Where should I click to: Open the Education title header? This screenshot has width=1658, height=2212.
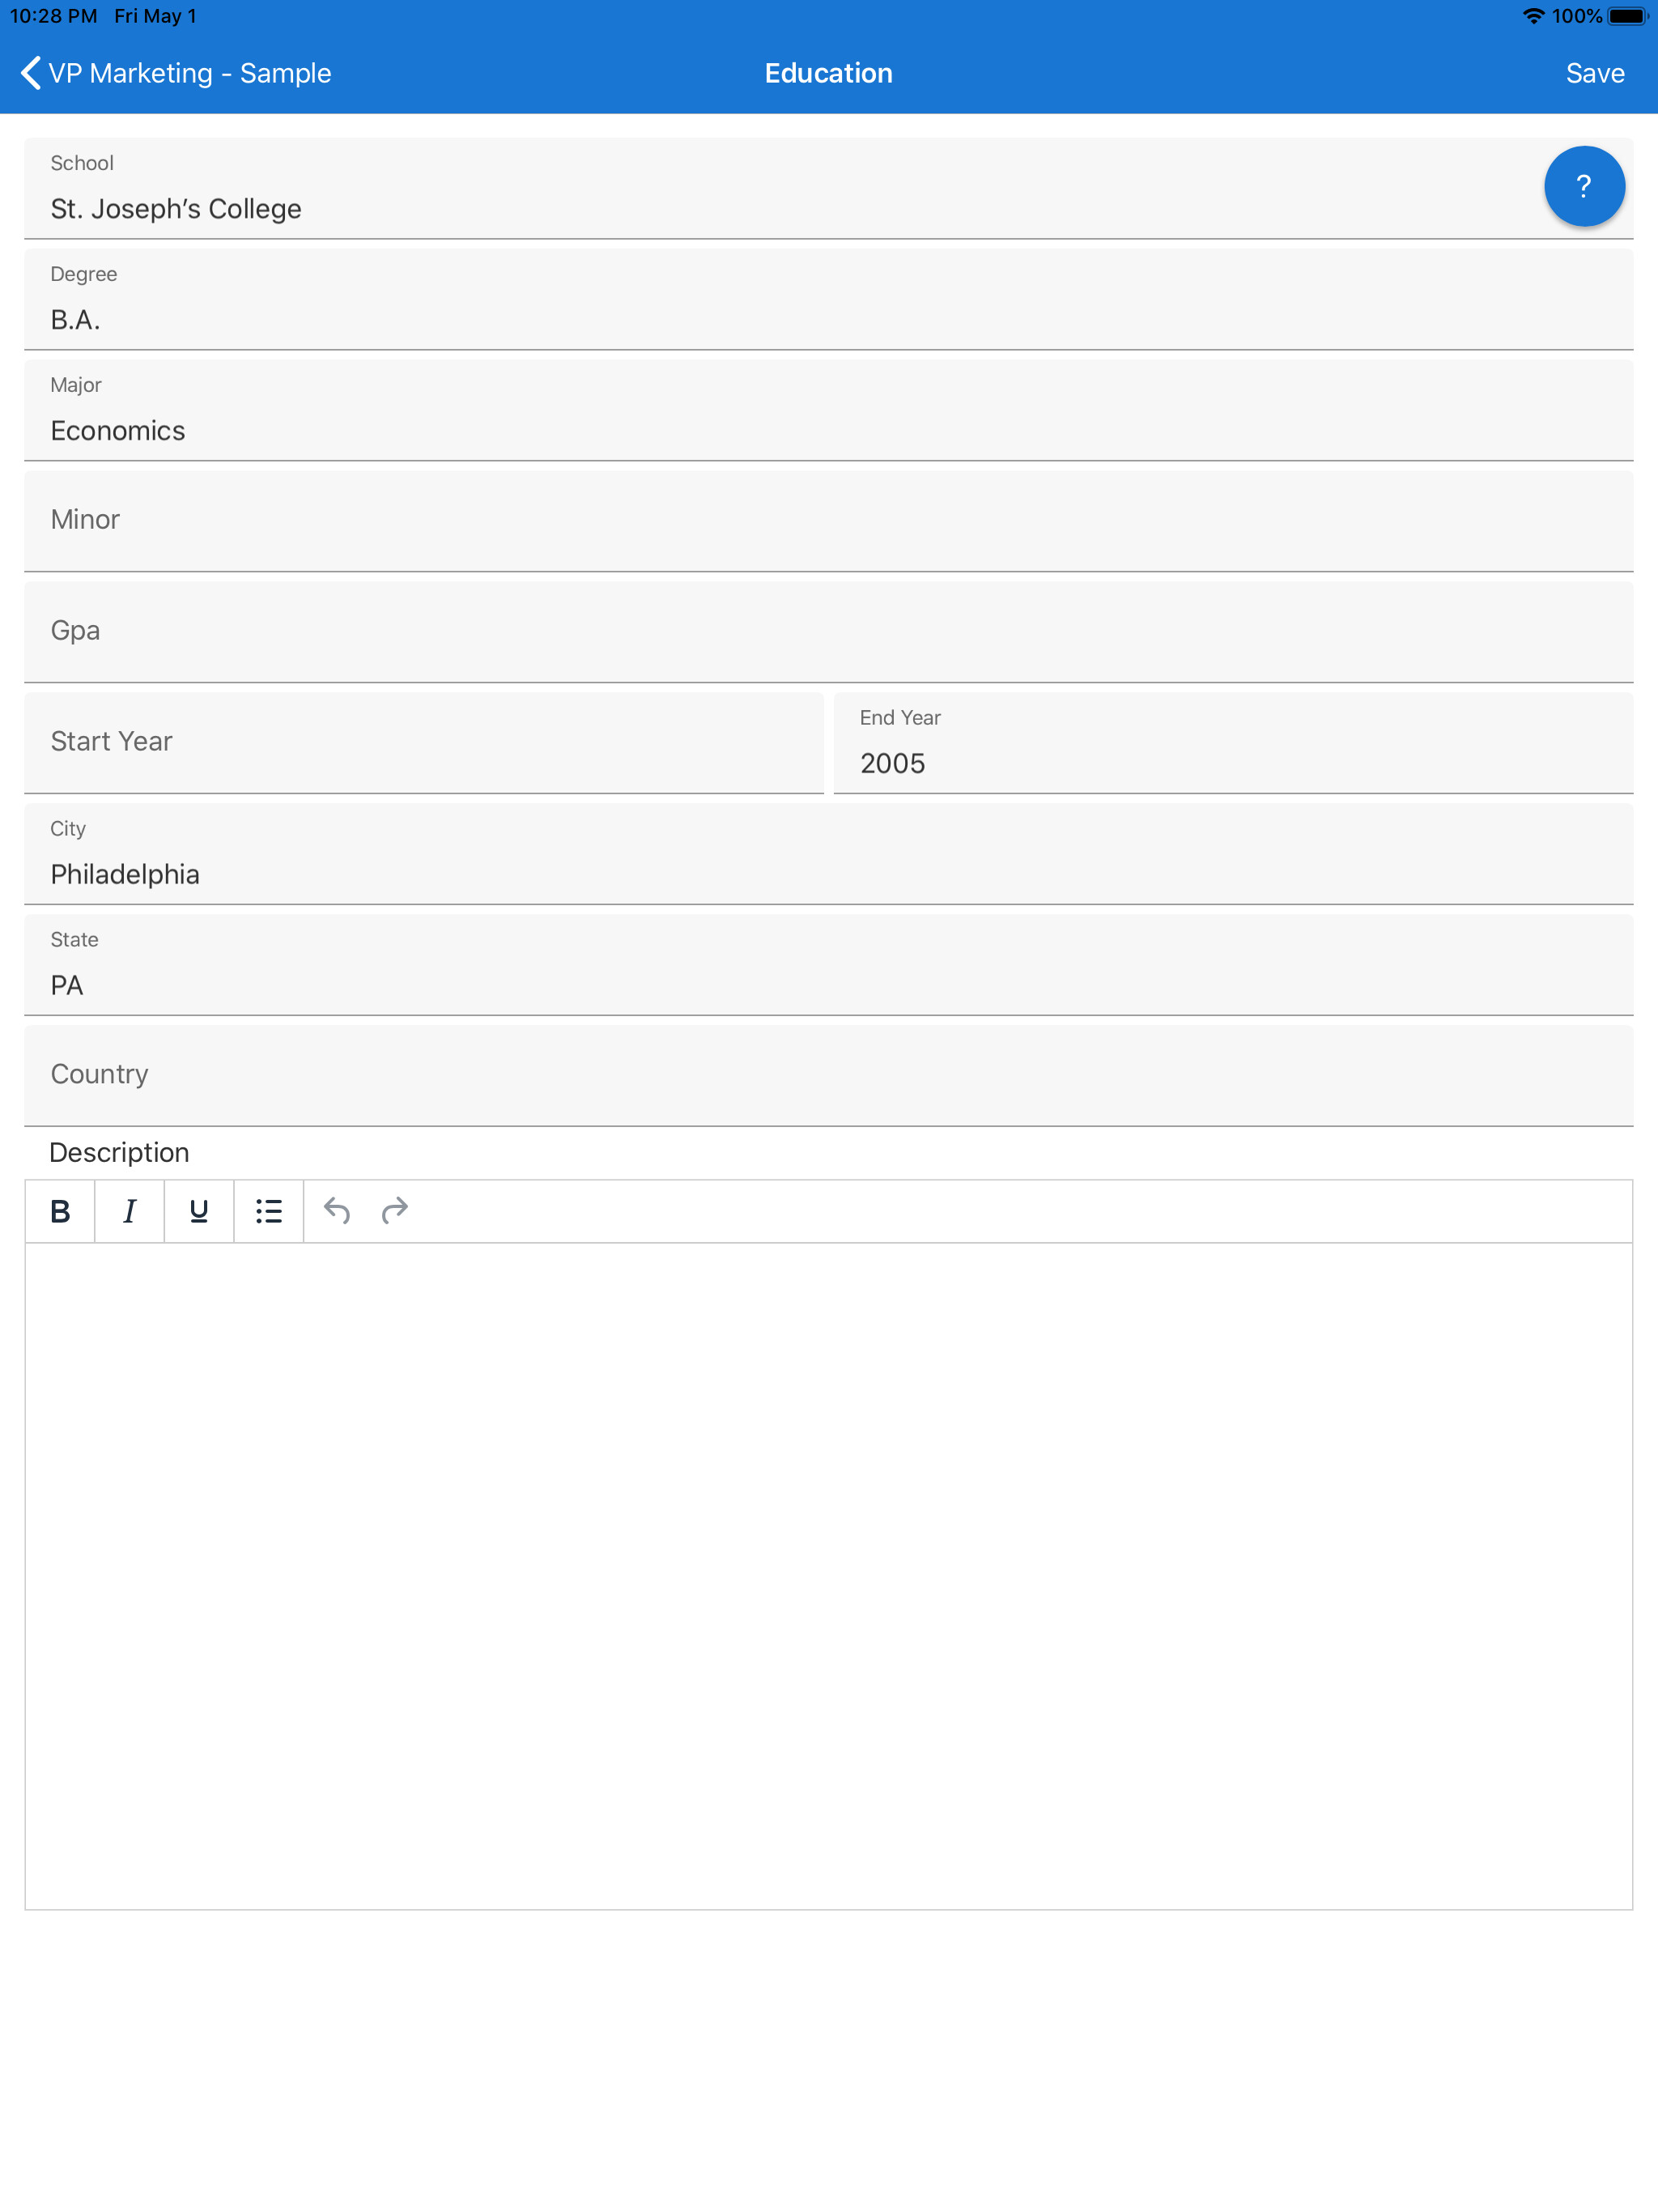pyautogui.click(x=827, y=72)
